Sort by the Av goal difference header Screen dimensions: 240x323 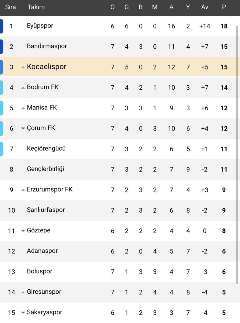coord(205,7)
